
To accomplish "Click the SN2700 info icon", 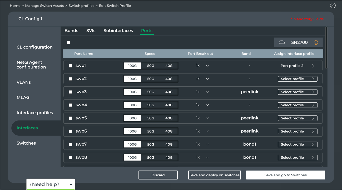I will [x=316, y=43].
